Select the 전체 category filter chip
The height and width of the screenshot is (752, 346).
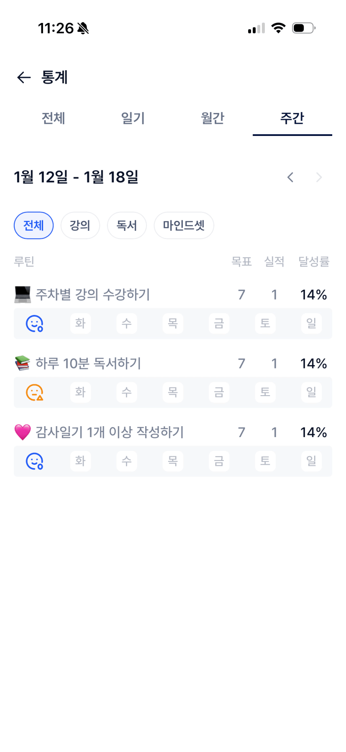click(33, 225)
